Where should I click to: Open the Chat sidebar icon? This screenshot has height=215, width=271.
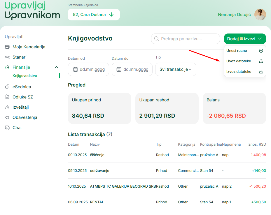tap(7, 127)
